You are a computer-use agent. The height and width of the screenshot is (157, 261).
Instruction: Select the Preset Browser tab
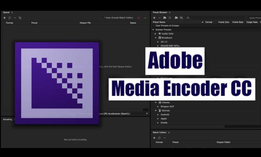pos(160,12)
